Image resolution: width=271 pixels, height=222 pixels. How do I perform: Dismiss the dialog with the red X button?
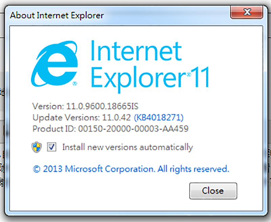[x=247, y=12]
